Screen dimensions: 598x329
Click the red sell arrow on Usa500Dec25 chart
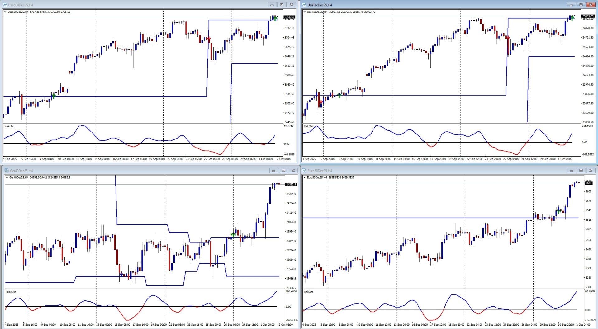[x=209, y=39]
